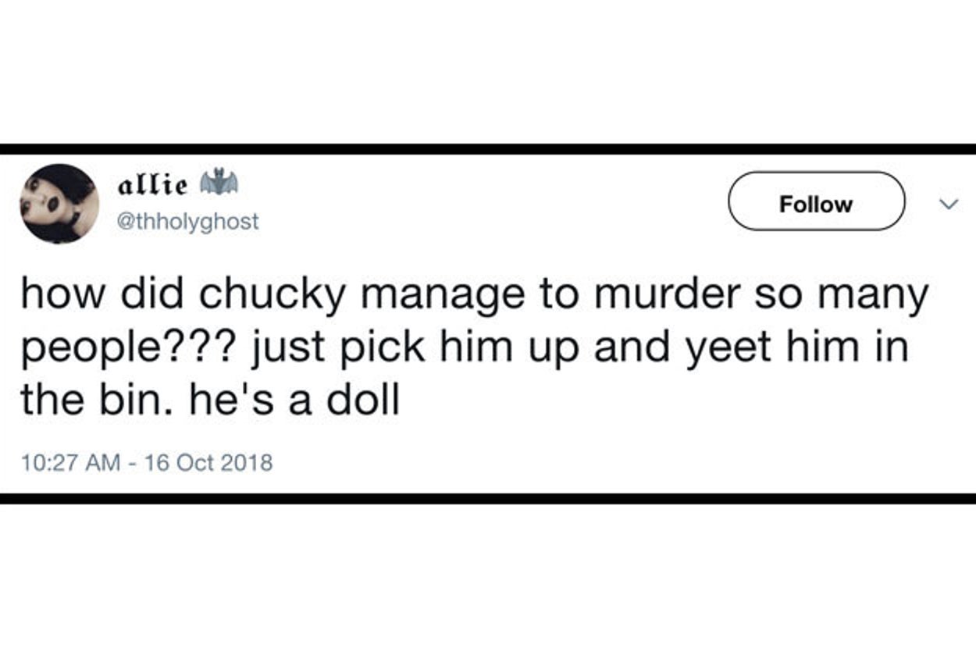Click the word chucky in the tweet

[270, 295]
